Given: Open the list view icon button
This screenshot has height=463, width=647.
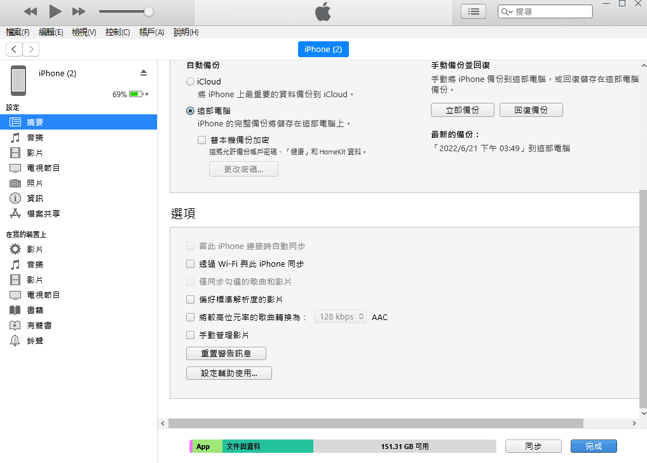Looking at the screenshot, I should [x=473, y=11].
